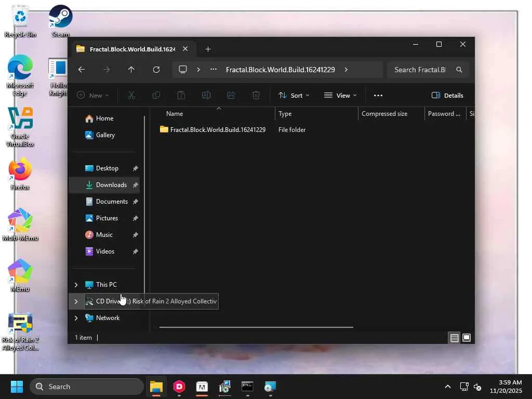Select the Fractal.Block.World.Build.1624 tab

[132, 49]
